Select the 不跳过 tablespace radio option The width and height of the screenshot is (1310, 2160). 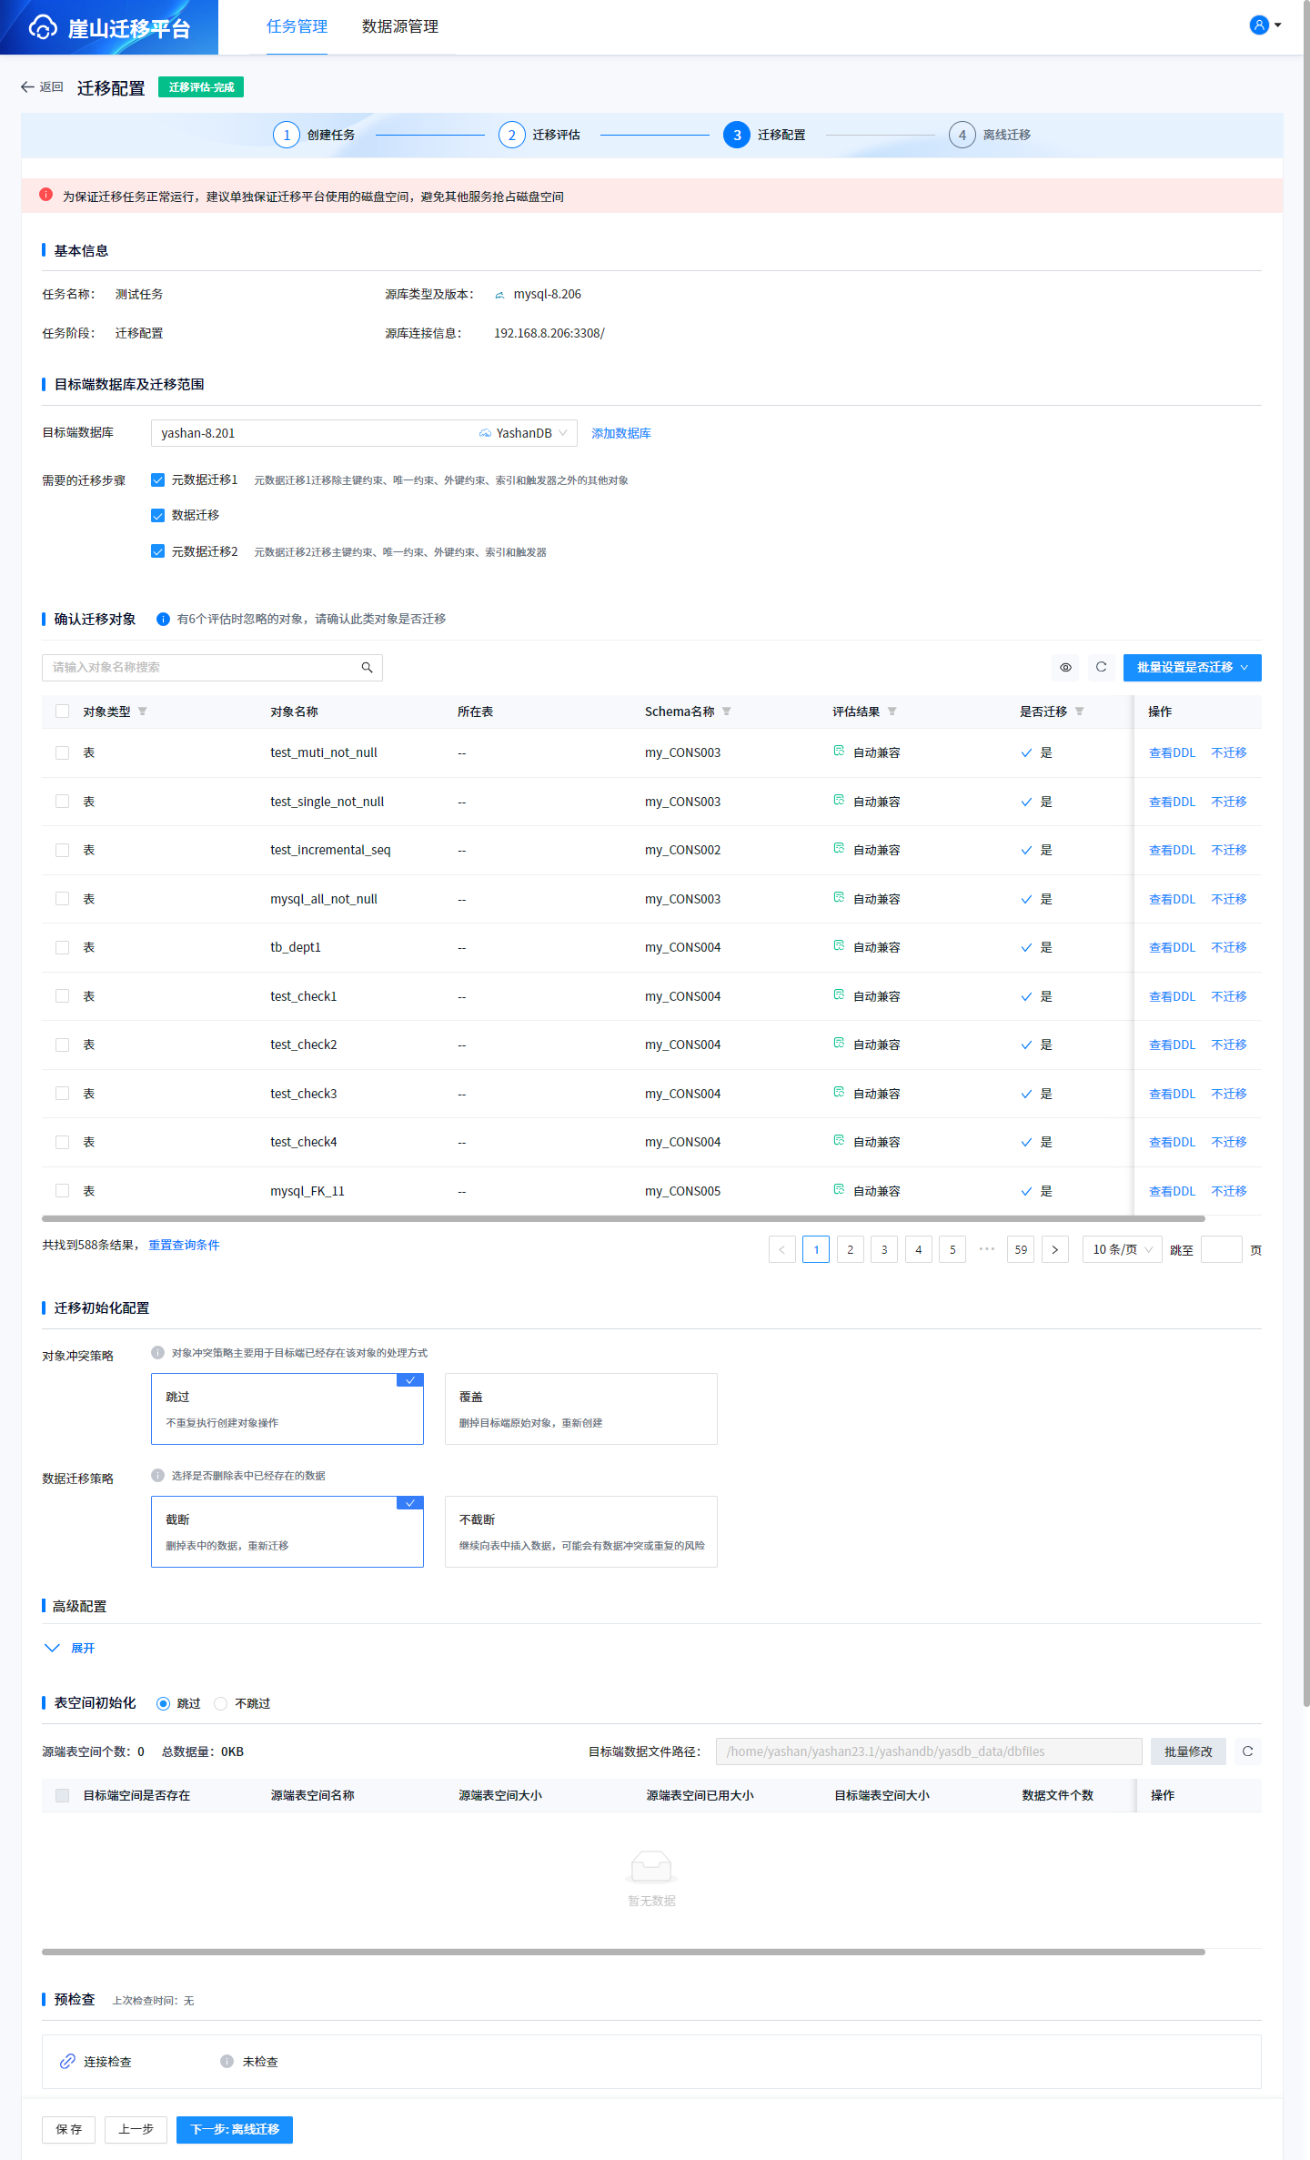[x=221, y=1704]
